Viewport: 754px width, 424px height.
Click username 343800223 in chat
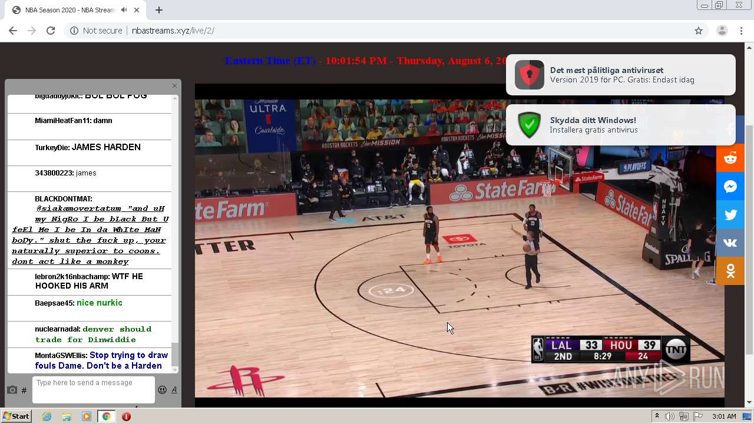pos(54,173)
